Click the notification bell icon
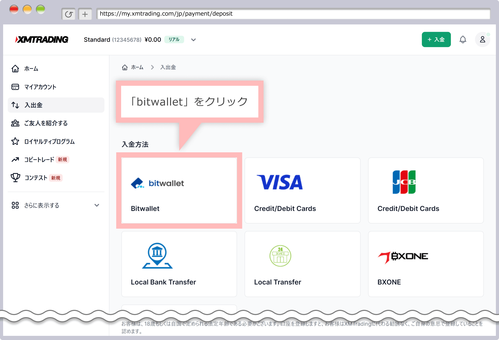Screen dimensions: 499x340 pos(463,40)
